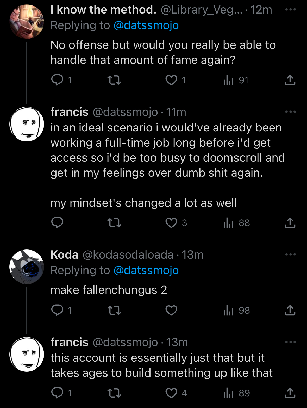This screenshot has width=307, height=408.
Task: Open @datssmojo link under 'I know the method'
Action: [146, 25]
